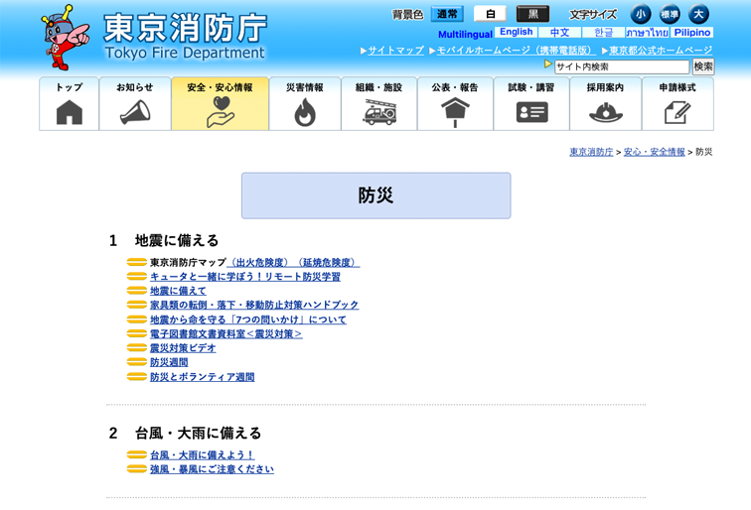
Task: Set text size to 小
Action: [x=641, y=15]
